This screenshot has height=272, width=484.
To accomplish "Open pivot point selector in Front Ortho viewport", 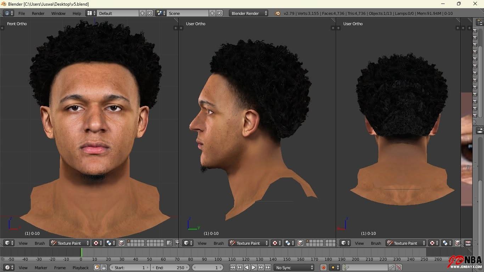I will (x=111, y=243).
